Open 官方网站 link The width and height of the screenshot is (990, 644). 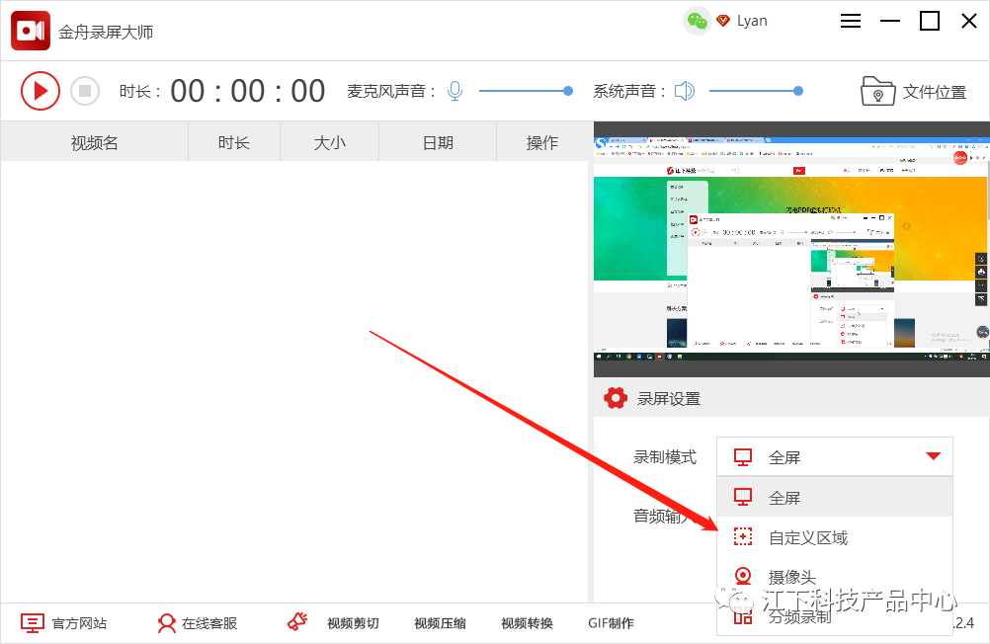[x=79, y=623]
